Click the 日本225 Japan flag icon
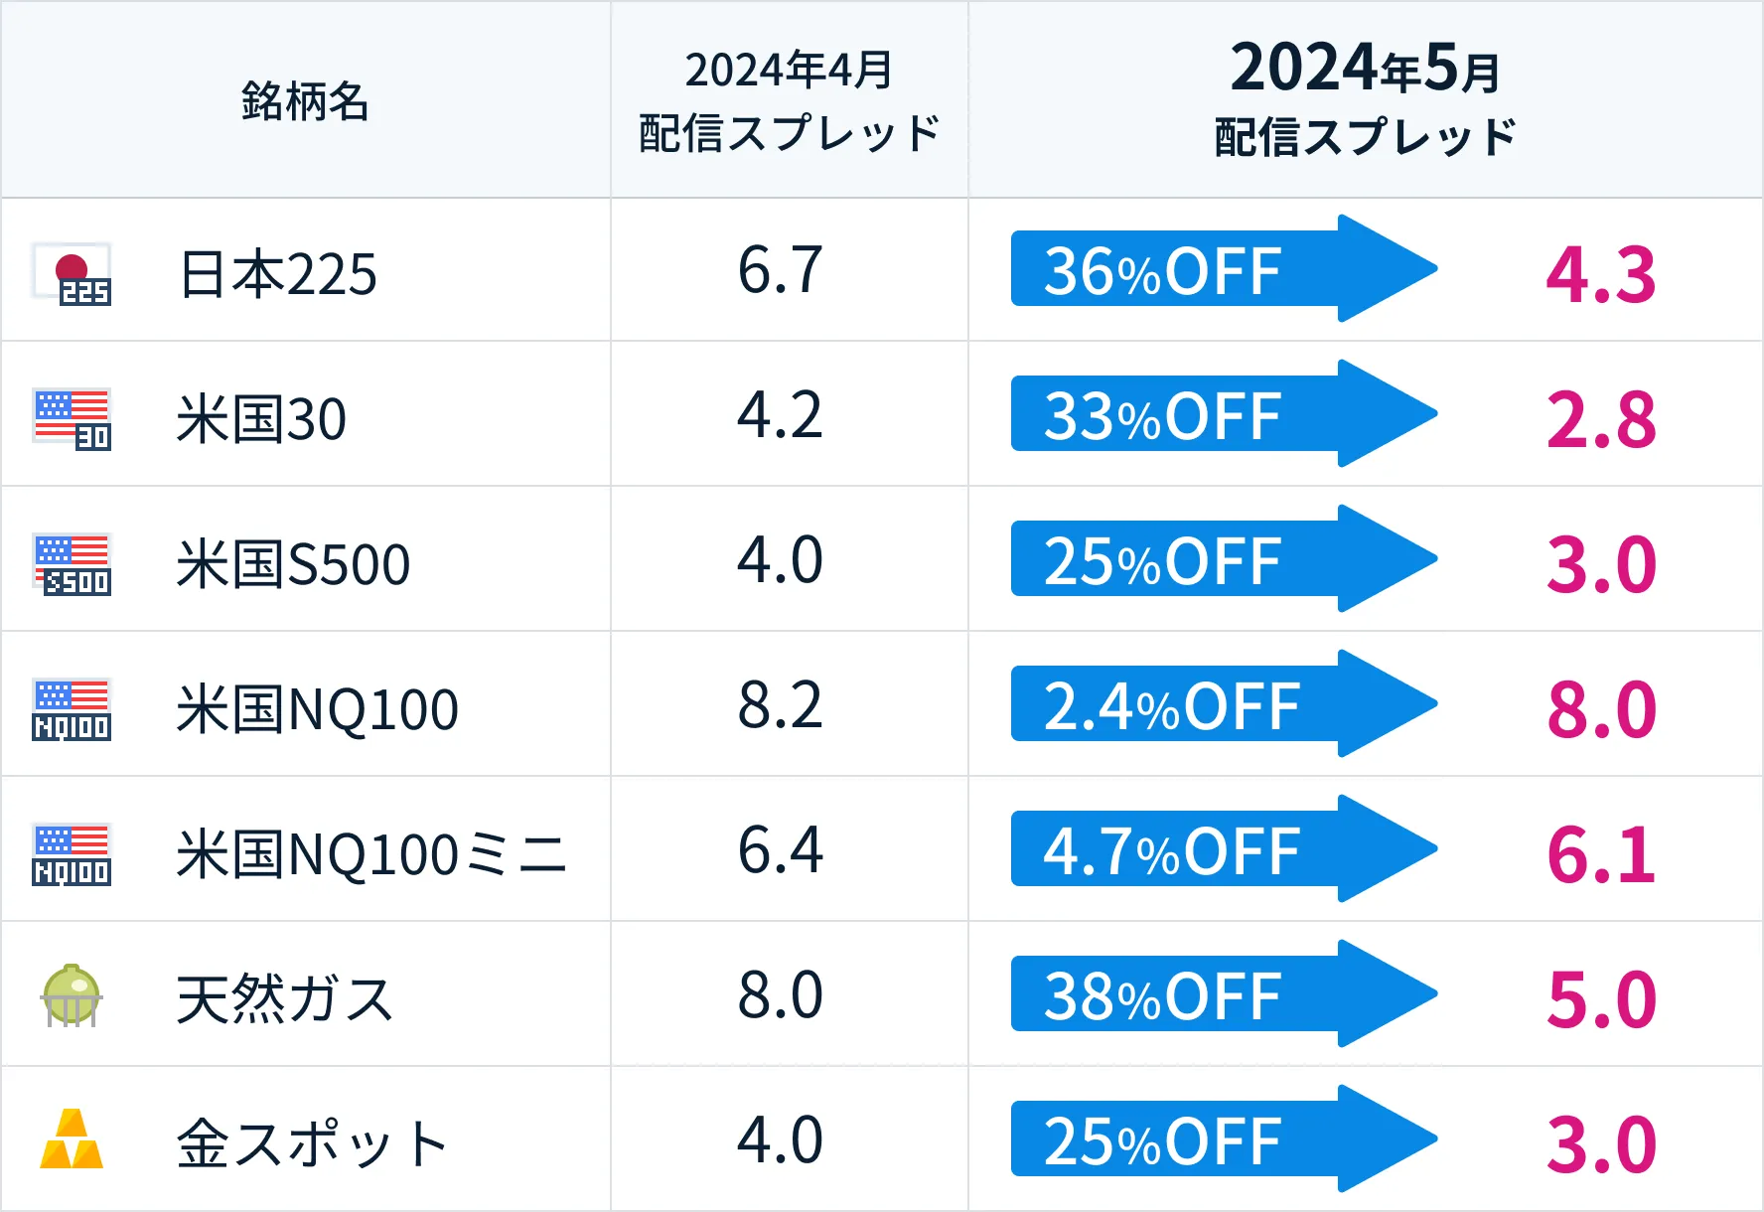The width and height of the screenshot is (1764, 1212). [72, 273]
